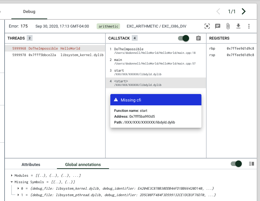Image resolution: width=260 pixels, height=201 pixels.
Task: Click list view icon in annotations panel
Action: click(251, 164)
